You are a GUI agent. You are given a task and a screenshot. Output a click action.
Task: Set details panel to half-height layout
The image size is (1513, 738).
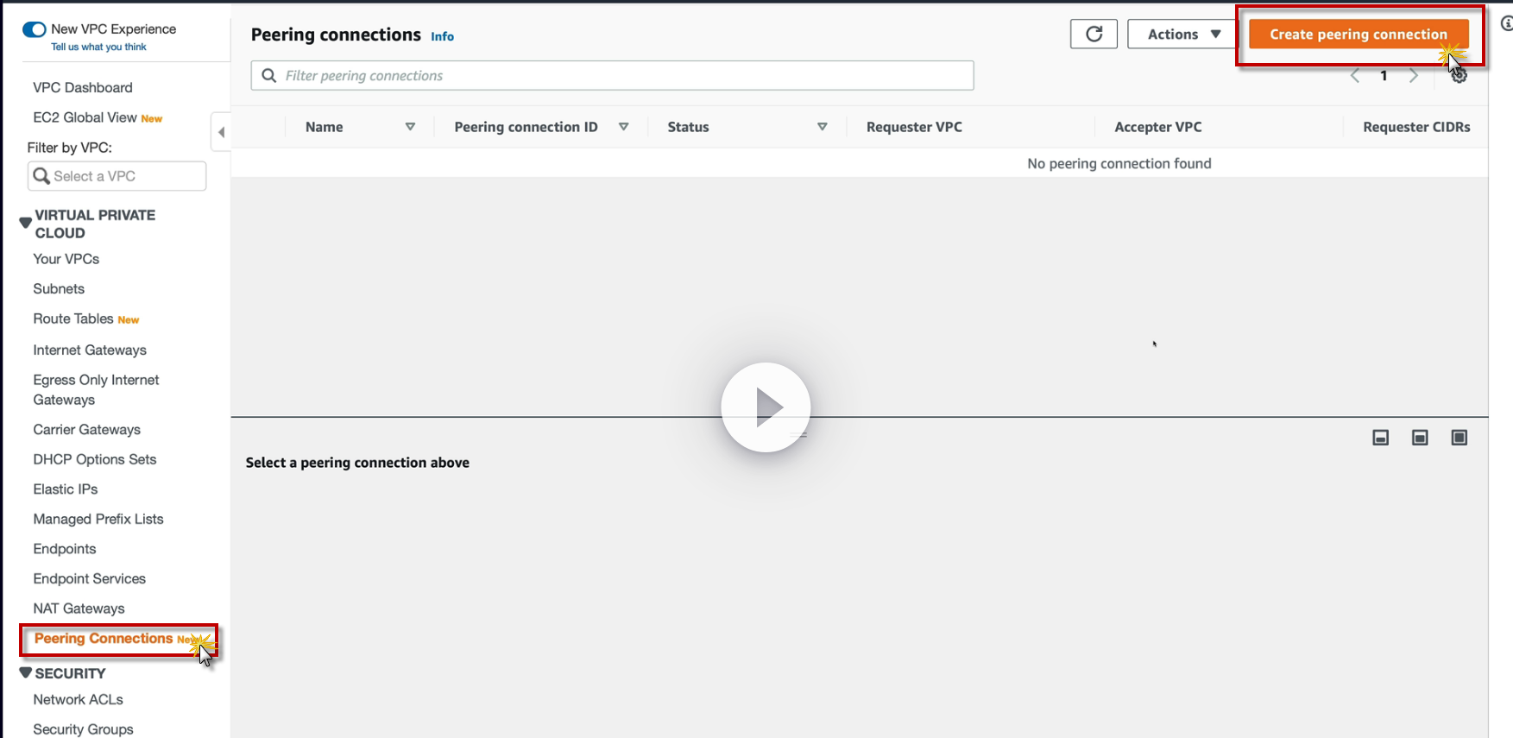point(1420,438)
